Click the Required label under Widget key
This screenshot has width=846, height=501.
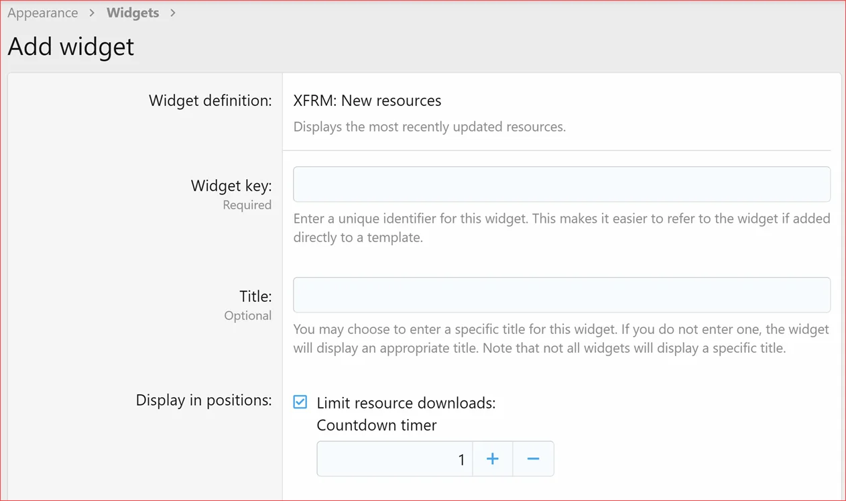click(x=247, y=205)
